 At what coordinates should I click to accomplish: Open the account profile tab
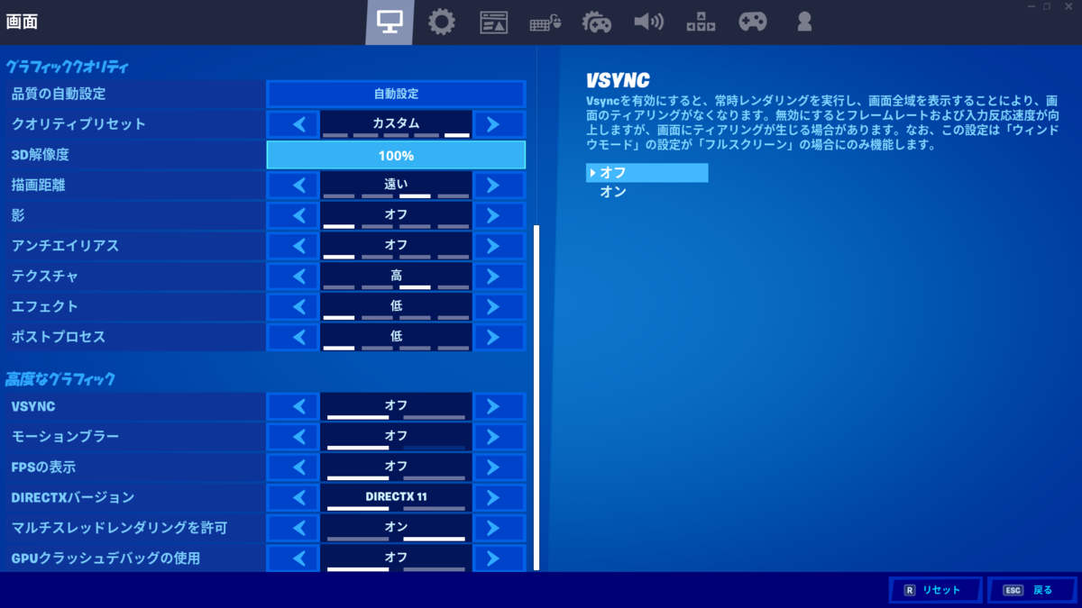point(804,22)
